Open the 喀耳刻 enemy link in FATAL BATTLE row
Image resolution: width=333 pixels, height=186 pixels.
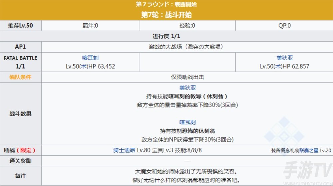click(x=90, y=58)
